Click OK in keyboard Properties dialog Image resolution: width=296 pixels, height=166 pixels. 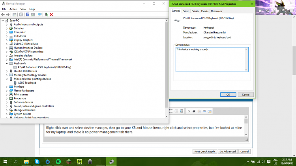tap(228, 94)
